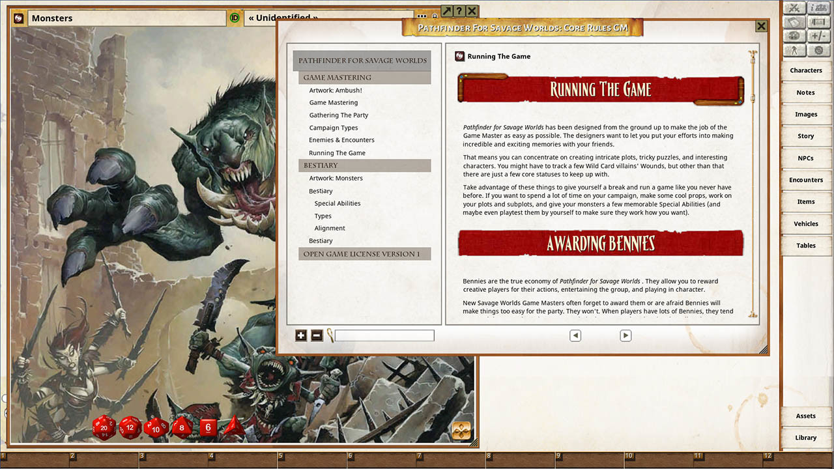Open the Options gear icon
Viewport: 834px width, 469px height.
pyautogui.click(x=818, y=50)
